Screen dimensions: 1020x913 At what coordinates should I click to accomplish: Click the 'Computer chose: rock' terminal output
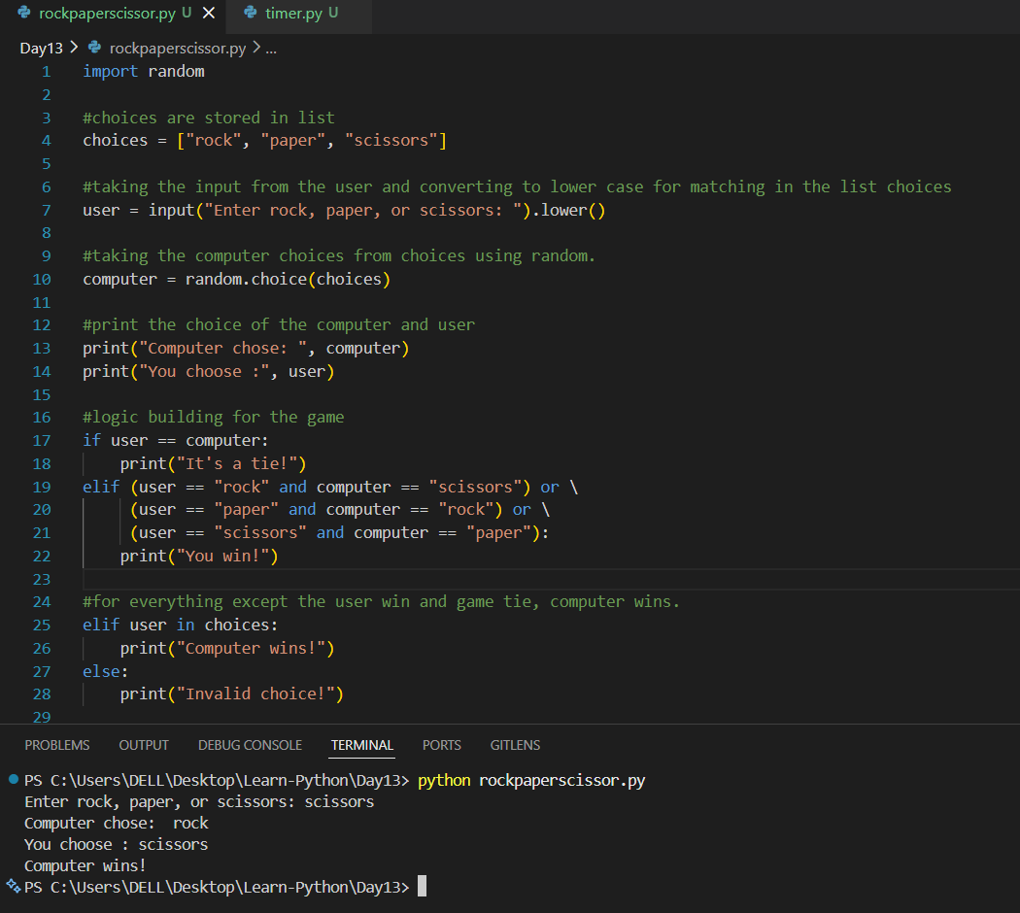point(117,824)
